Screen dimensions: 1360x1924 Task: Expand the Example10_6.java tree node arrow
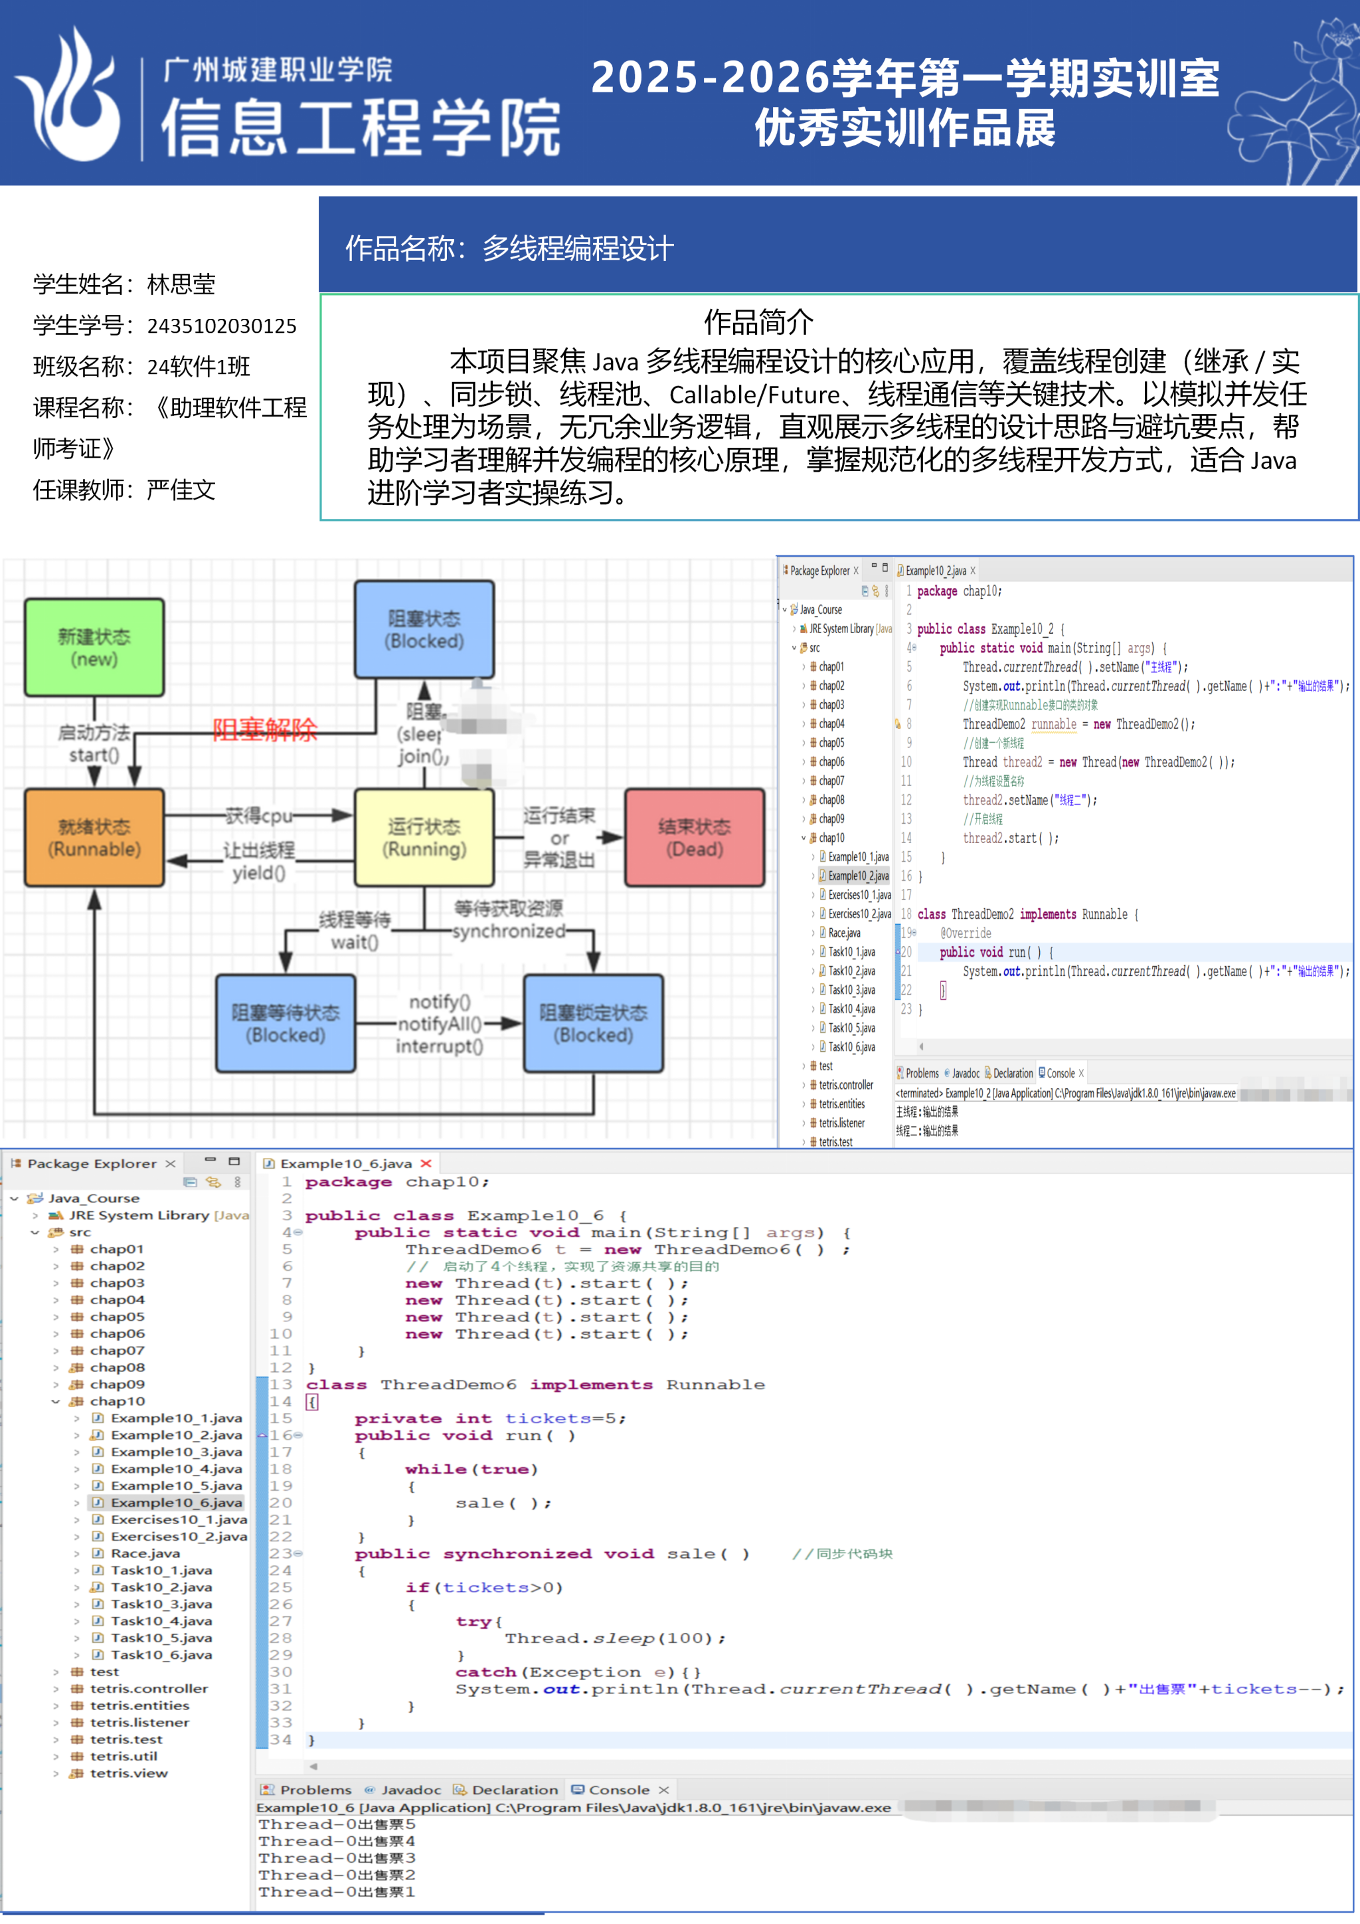click(77, 1503)
